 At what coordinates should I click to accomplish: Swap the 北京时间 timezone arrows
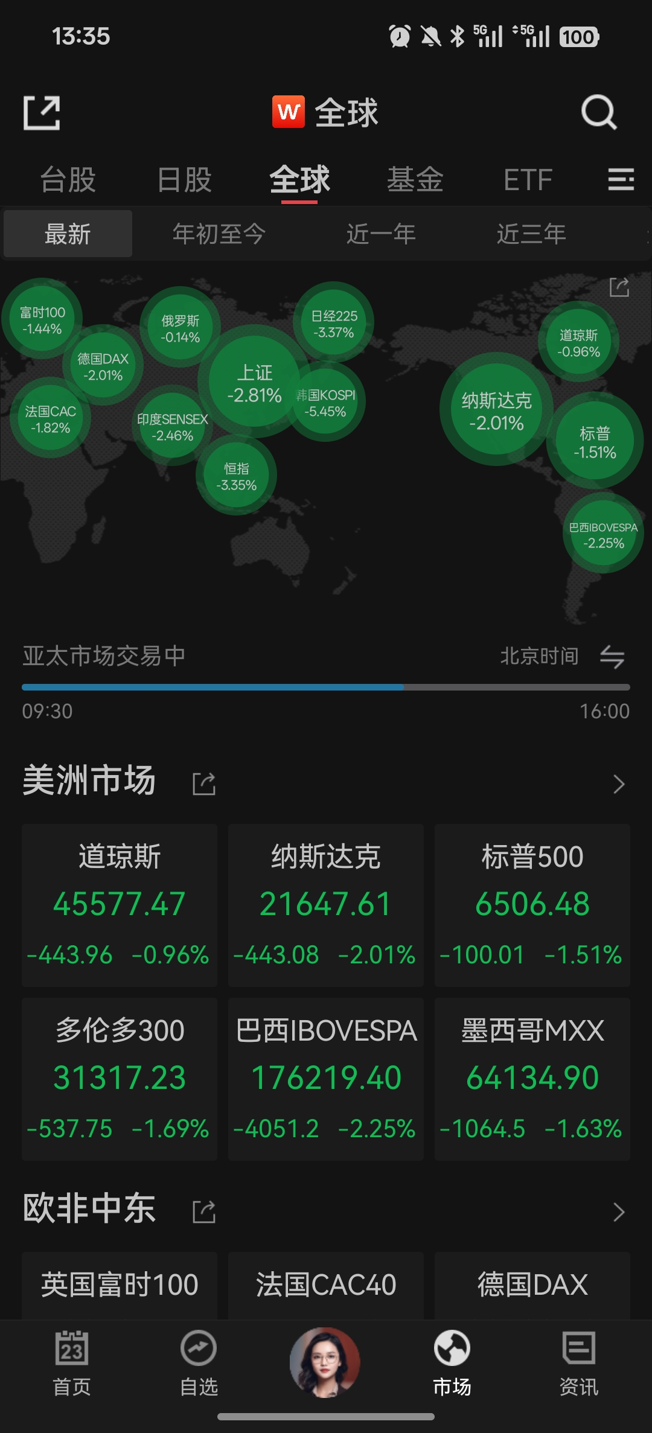[x=612, y=656]
